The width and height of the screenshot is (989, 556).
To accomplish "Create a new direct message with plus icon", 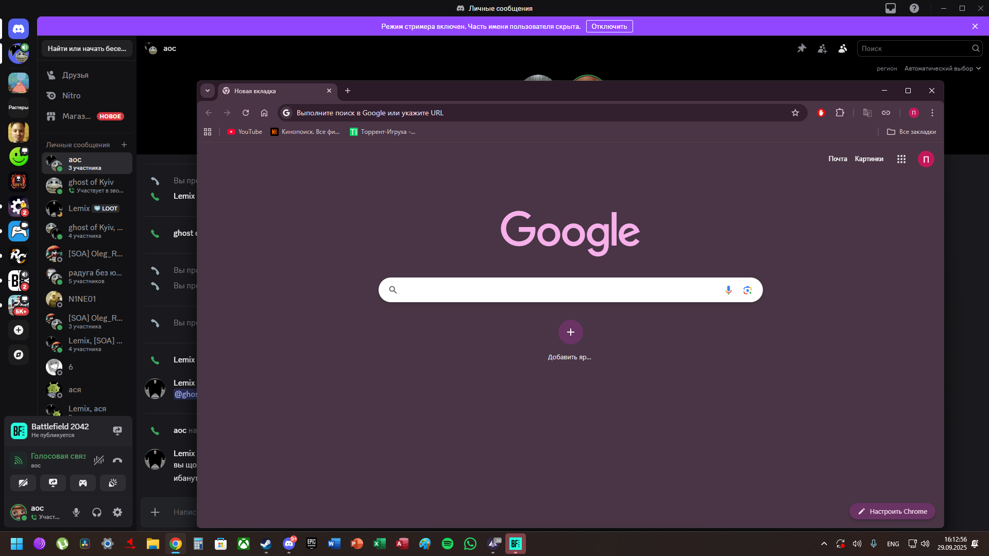I will (x=124, y=145).
